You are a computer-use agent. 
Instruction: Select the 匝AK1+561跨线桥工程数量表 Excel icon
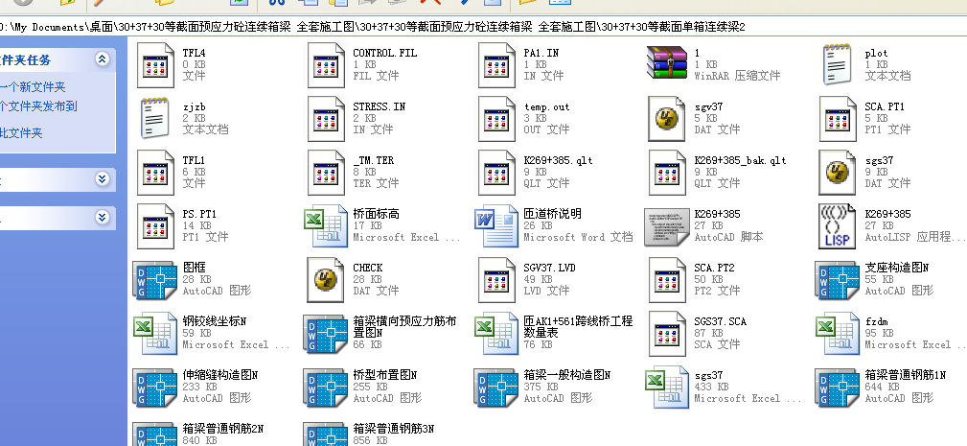coord(497,334)
